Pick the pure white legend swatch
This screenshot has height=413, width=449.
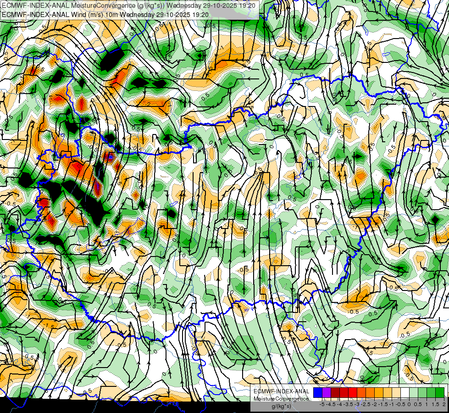[x=405, y=393]
